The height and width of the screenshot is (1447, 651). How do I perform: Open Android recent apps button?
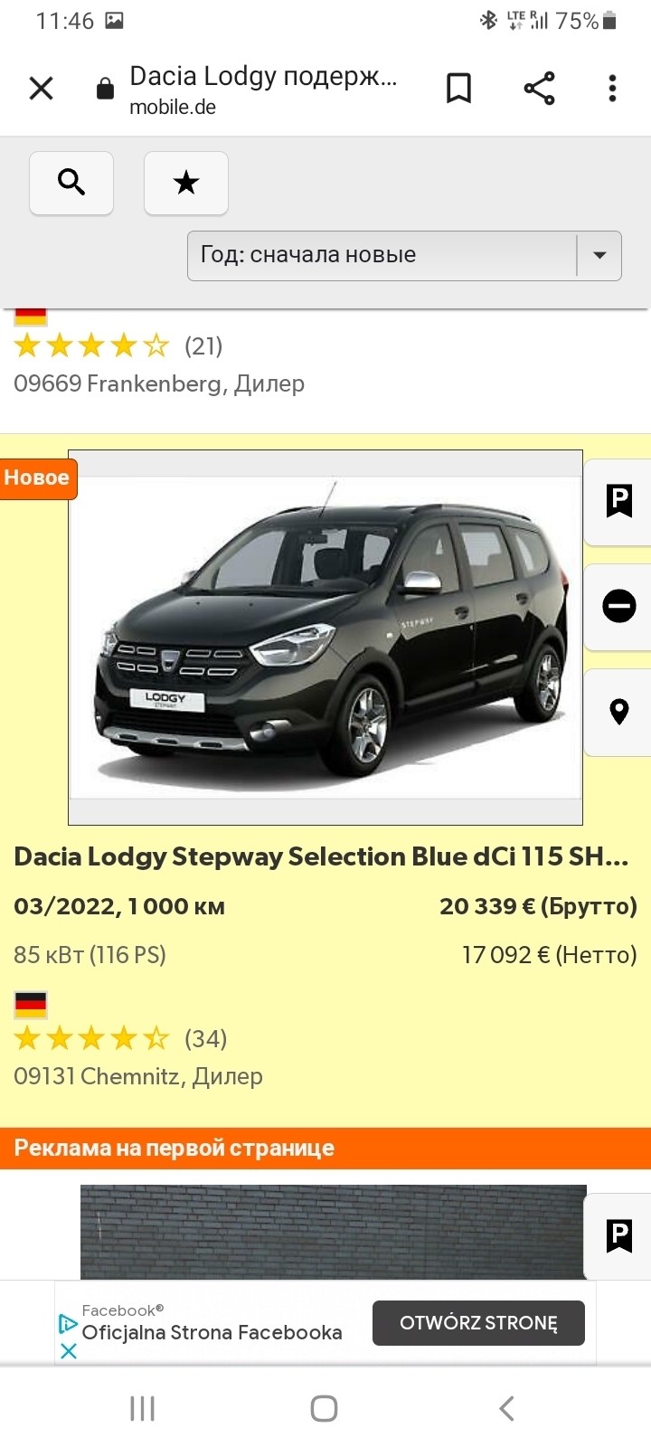[143, 1408]
